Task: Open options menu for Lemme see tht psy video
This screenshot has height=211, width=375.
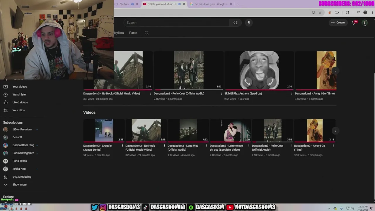Action: pos(249,146)
